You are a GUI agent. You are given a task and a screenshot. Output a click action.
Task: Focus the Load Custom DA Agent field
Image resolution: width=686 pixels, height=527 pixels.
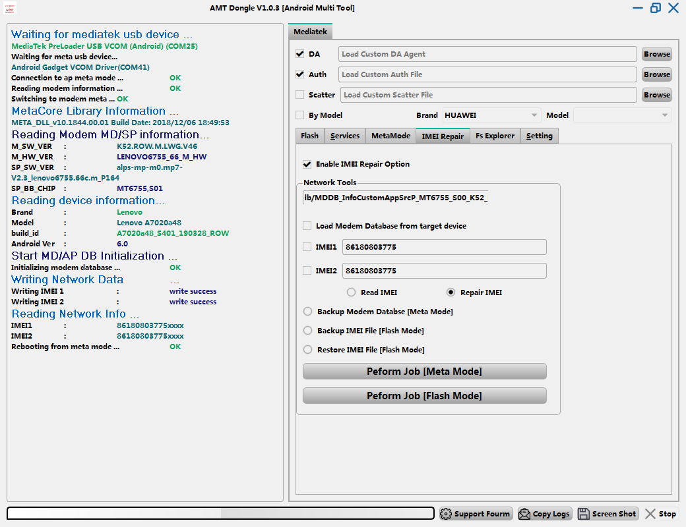[487, 54]
